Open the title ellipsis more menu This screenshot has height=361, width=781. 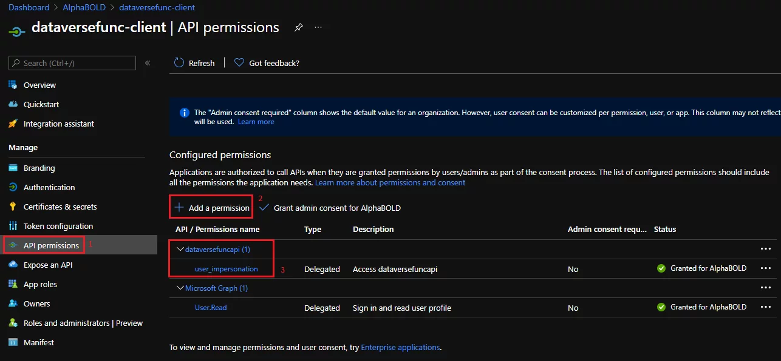click(318, 28)
